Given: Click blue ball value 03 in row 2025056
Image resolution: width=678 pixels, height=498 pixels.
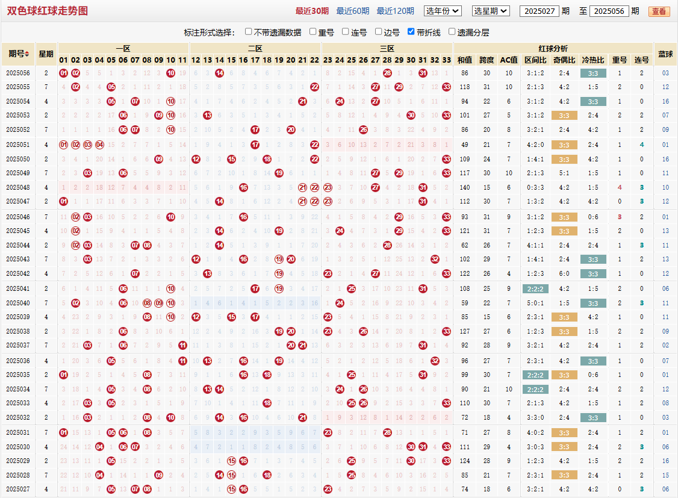Looking at the screenshot, I should tap(665, 73).
